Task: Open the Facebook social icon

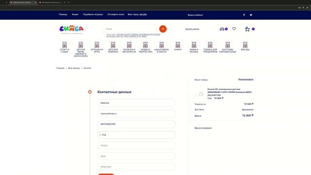Action: [x=244, y=15]
